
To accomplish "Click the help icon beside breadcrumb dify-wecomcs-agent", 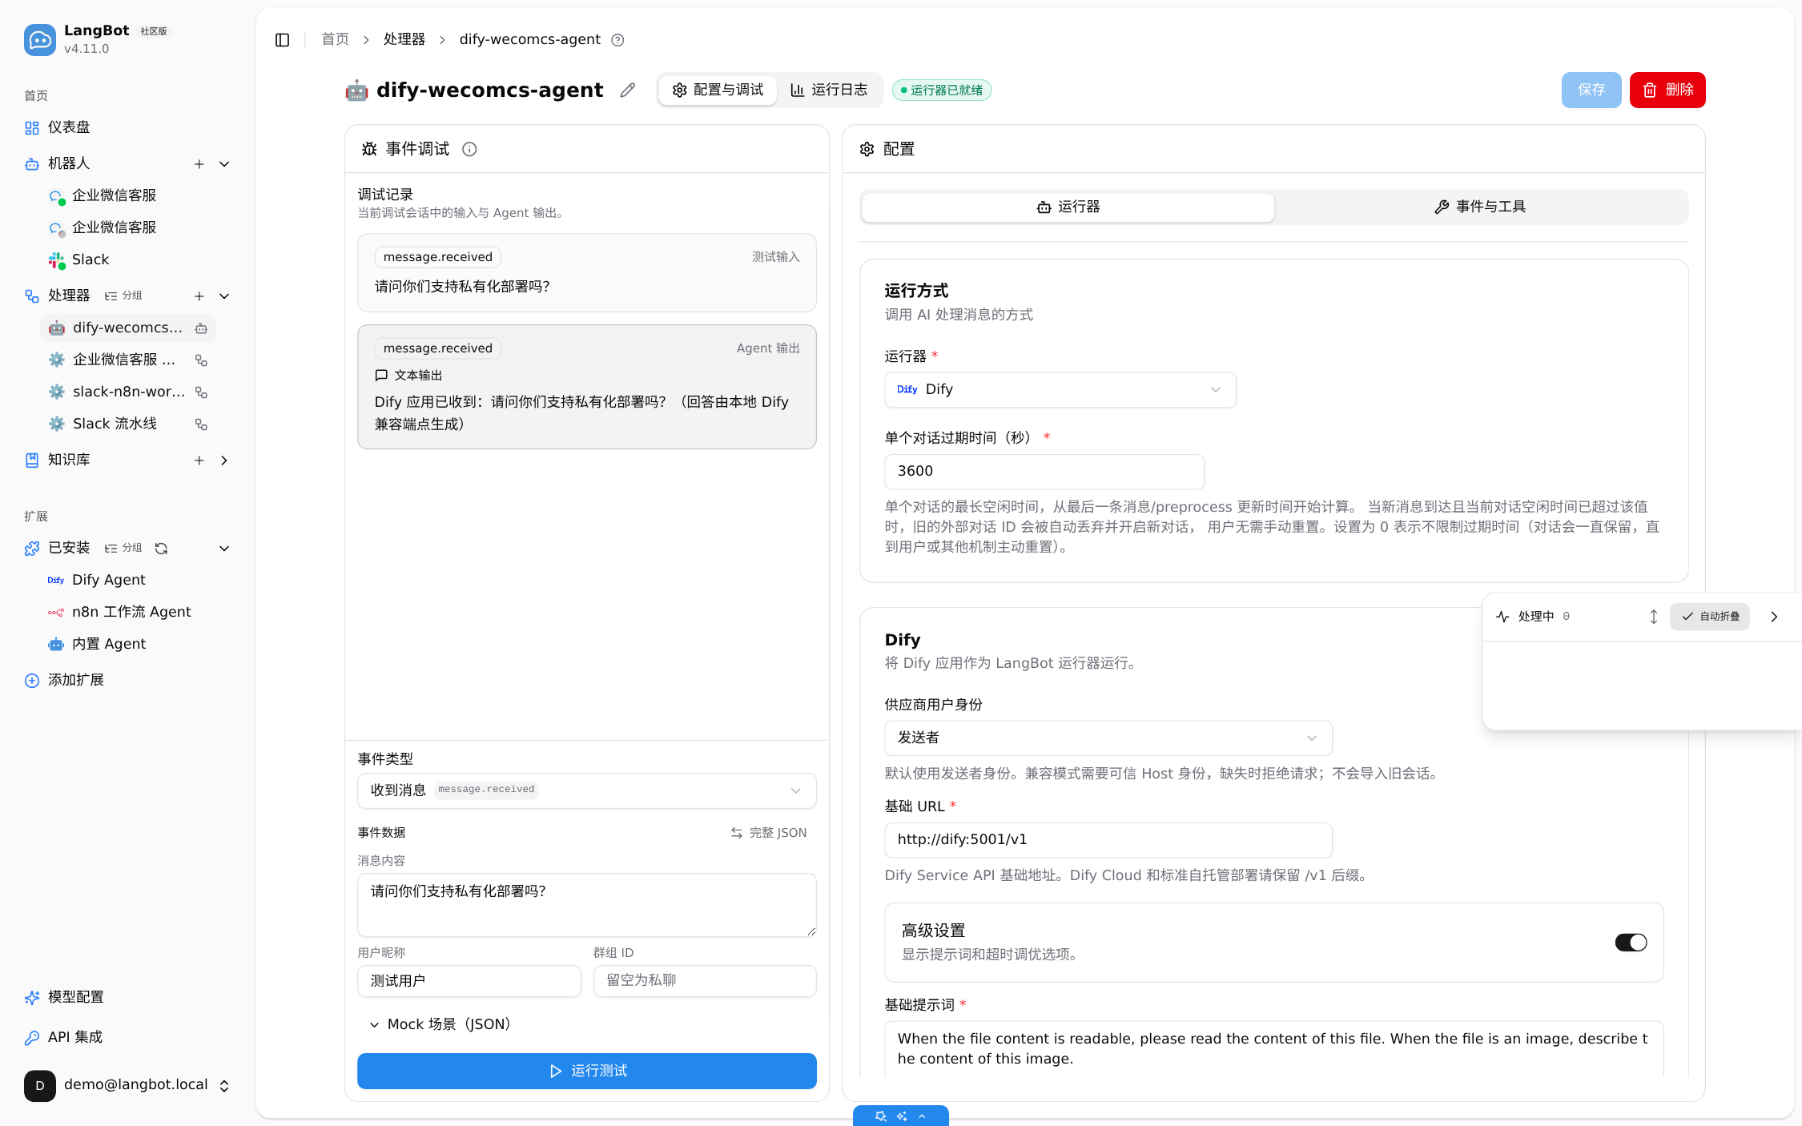I will (x=617, y=39).
